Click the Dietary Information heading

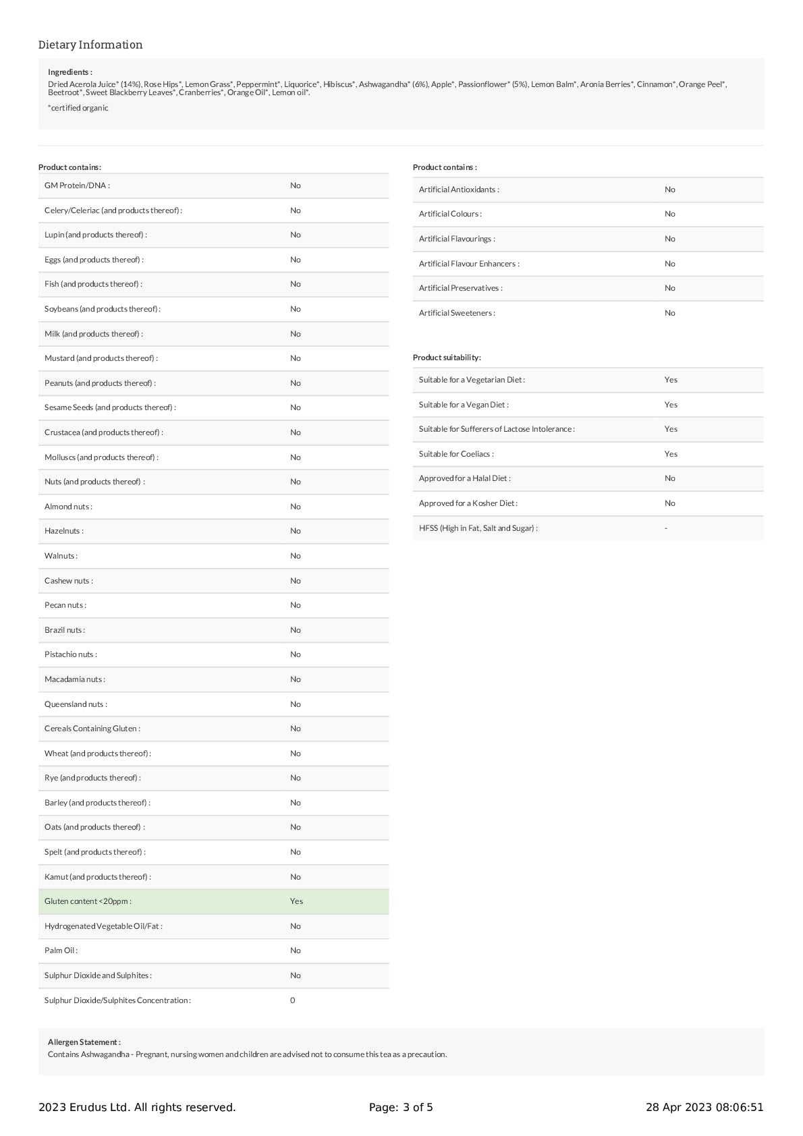pos(90,45)
